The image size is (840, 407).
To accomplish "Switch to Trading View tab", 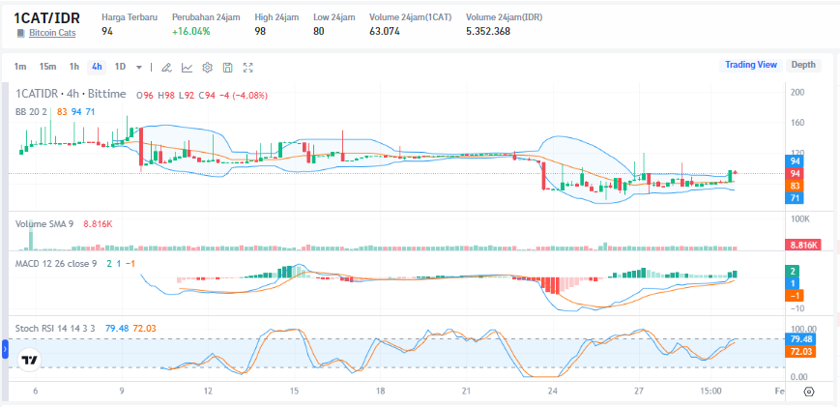I will pos(750,65).
